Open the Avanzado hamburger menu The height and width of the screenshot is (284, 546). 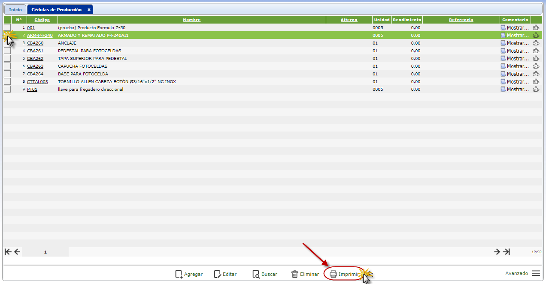pos(536,273)
